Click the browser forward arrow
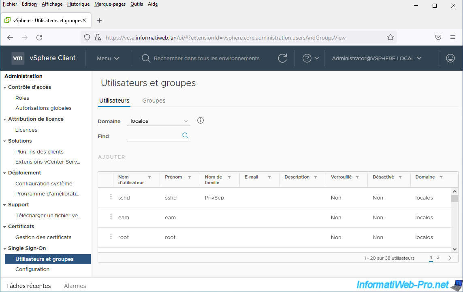The height and width of the screenshot is (292, 463). click(25, 38)
